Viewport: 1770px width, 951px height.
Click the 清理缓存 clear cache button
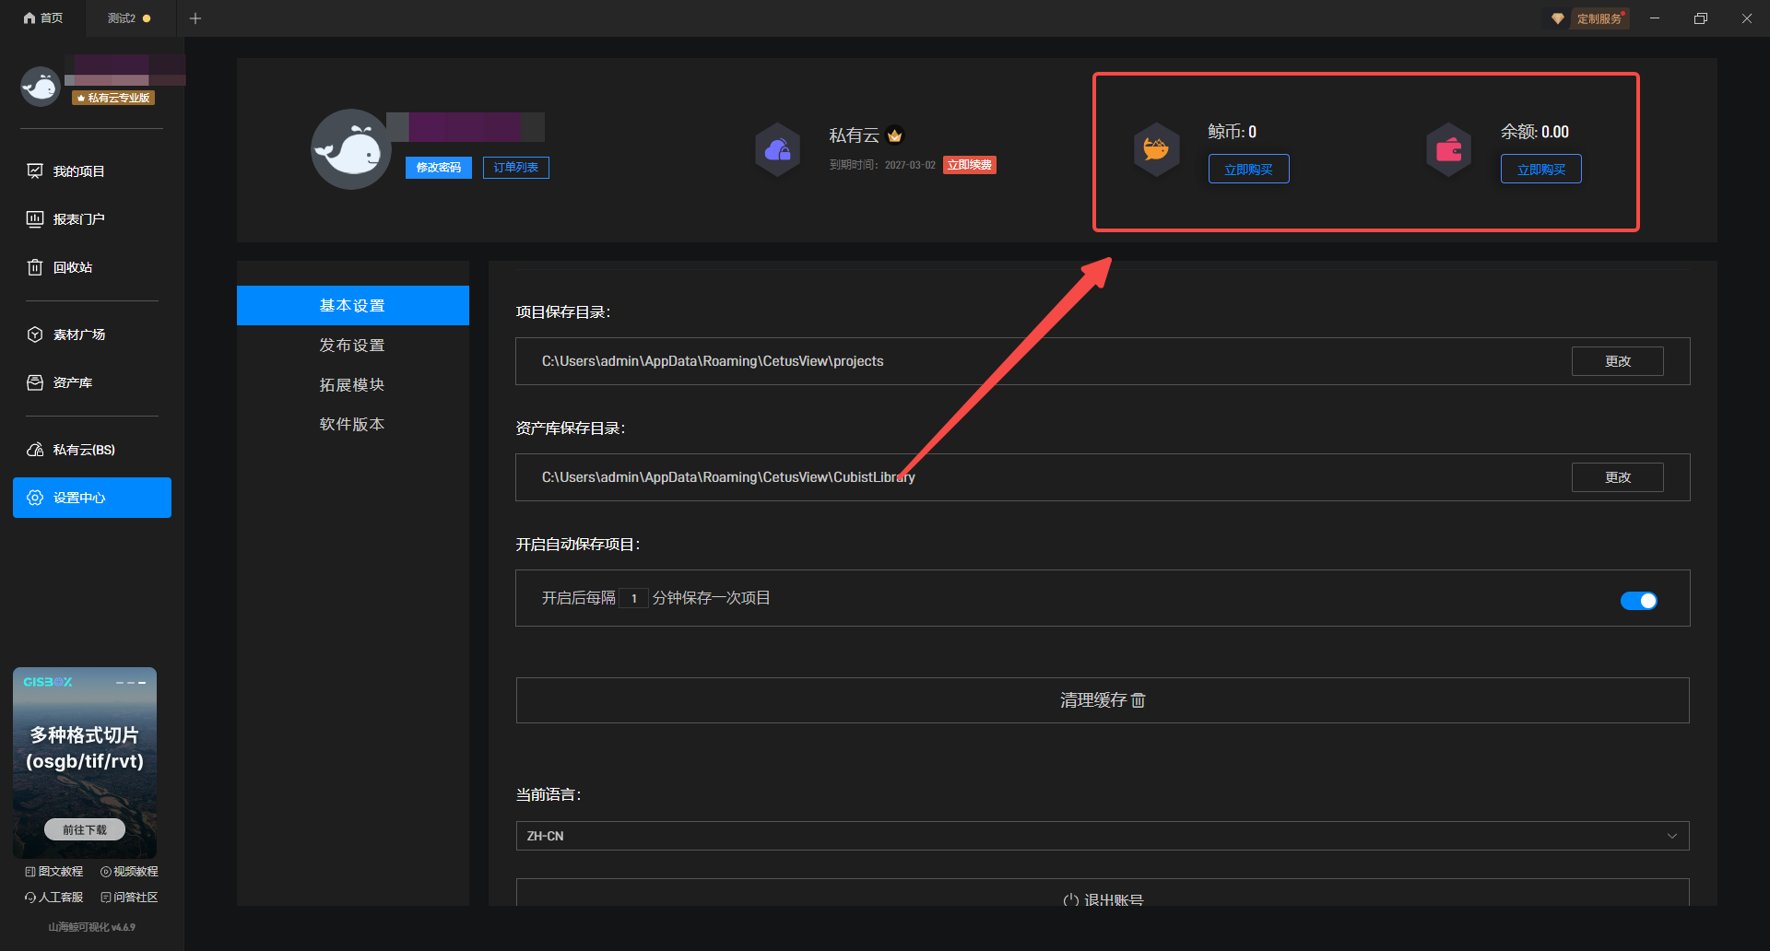coord(1102,700)
